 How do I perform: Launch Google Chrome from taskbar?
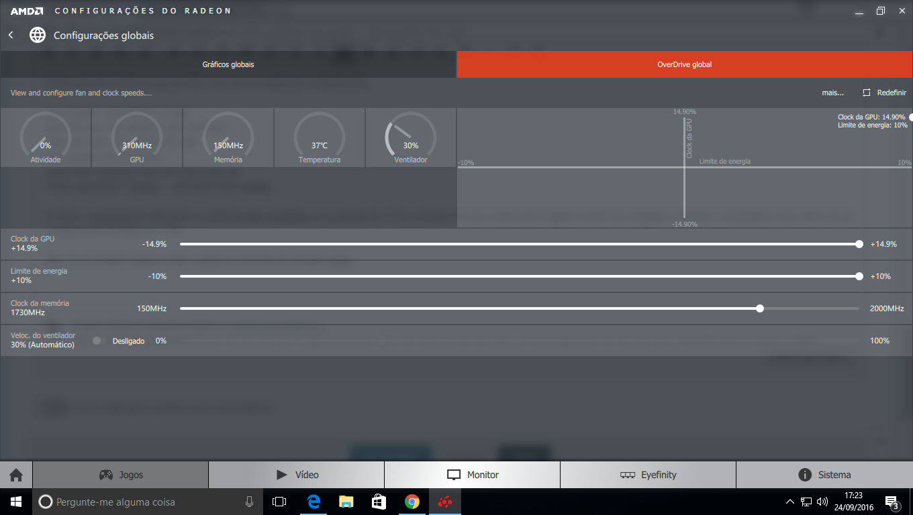412,502
